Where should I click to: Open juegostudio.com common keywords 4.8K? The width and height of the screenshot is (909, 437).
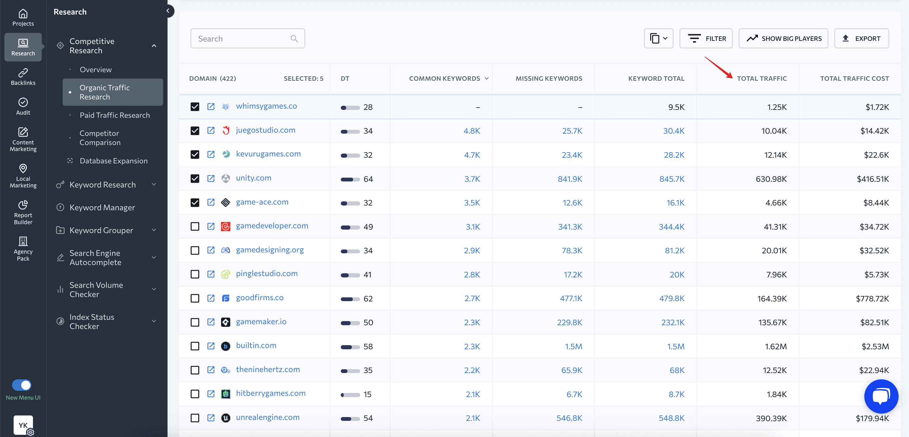click(472, 131)
